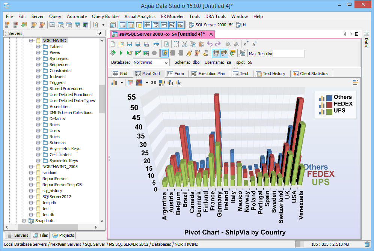Image resolution: width=374 pixels, height=251 pixels.
Task: Select the SQLServer2012 database
Action: [57, 197]
